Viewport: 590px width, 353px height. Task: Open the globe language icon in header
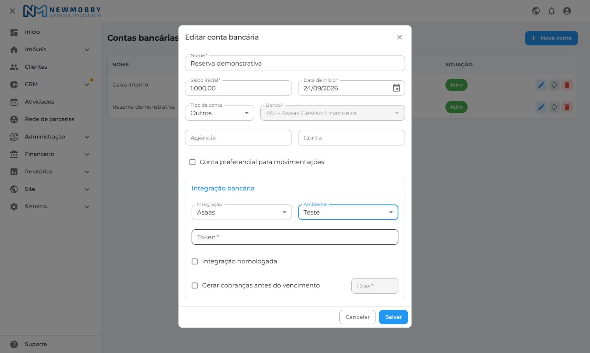pyautogui.click(x=536, y=11)
